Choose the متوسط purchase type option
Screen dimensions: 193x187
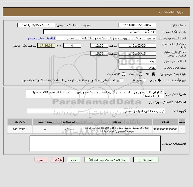point(145,80)
